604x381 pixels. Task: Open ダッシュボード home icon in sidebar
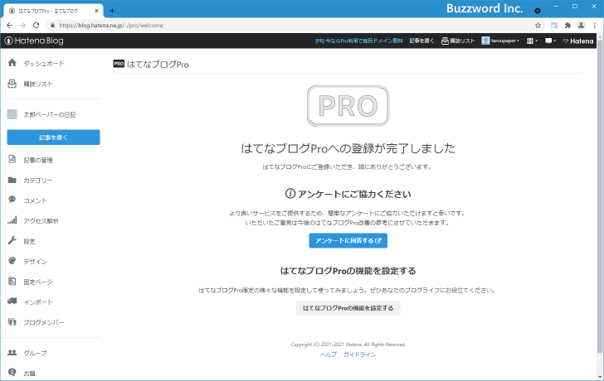coord(12,63)
